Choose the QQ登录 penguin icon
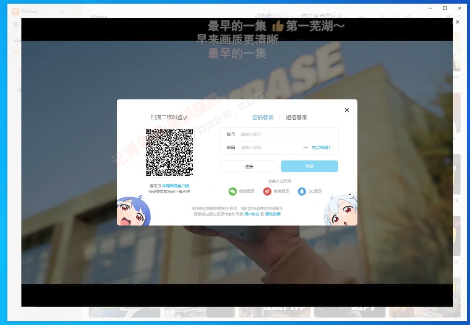Viewport: 470px width, 325px height. pyautogui.click(x=302, y=191)
